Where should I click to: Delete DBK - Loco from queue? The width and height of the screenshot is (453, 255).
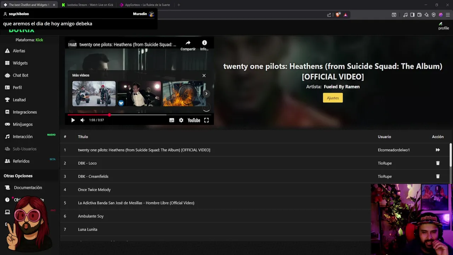[x=438, y=163]
